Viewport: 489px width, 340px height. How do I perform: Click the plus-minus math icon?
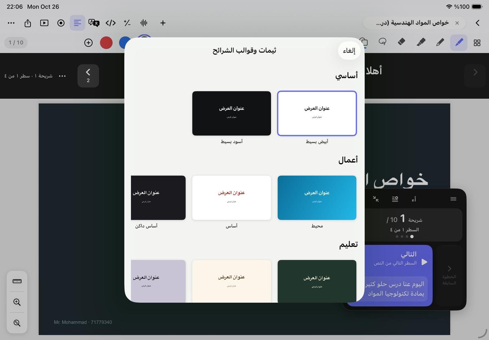(127, 23)
